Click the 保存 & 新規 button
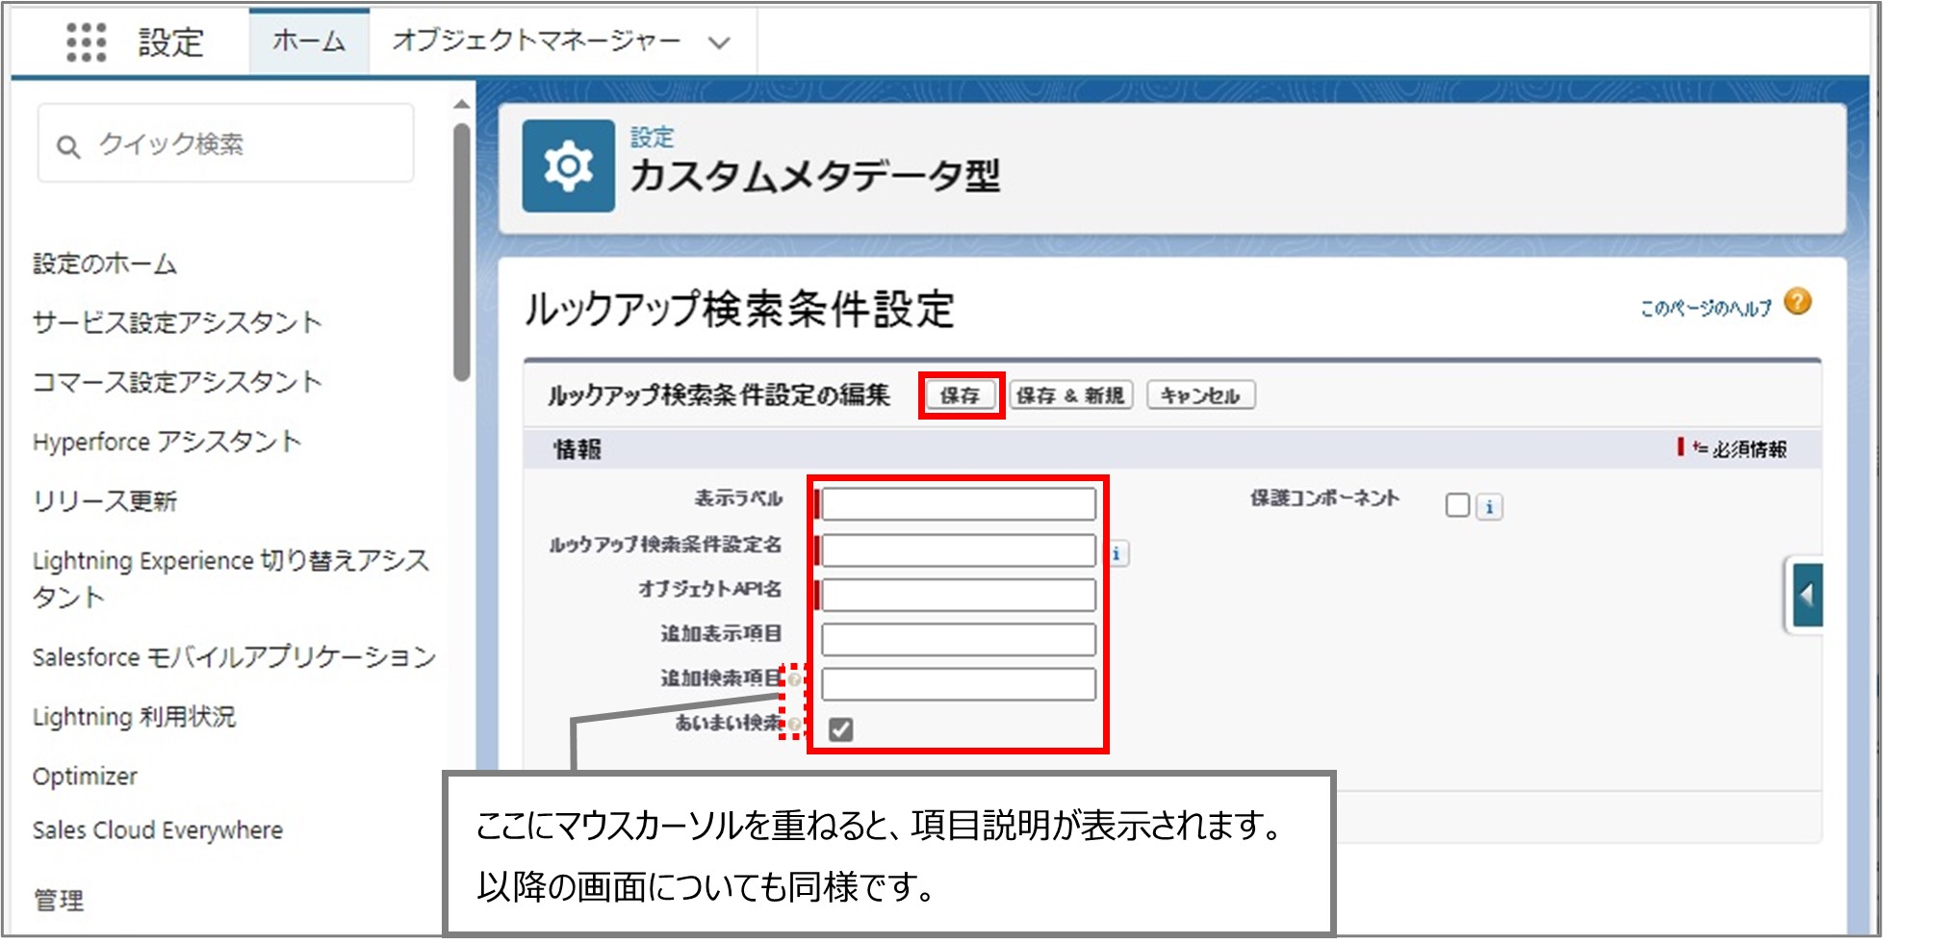This screenshot has width=1951, height=944. (x=1070, y=395)
